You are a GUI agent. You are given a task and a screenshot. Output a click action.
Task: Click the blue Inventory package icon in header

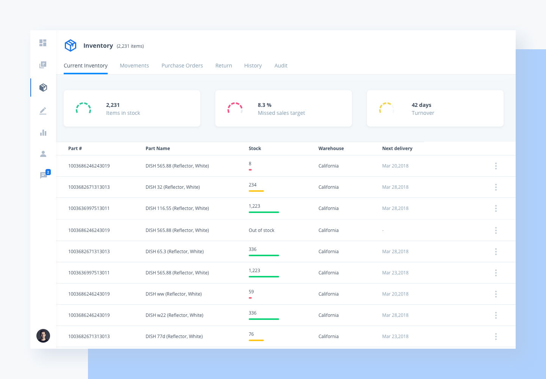(x=71, y=45)
